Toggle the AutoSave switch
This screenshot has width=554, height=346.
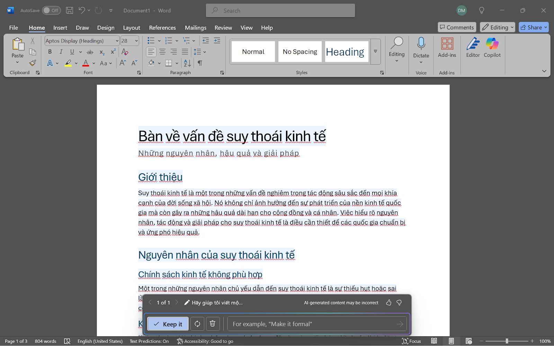pos(51,10)
